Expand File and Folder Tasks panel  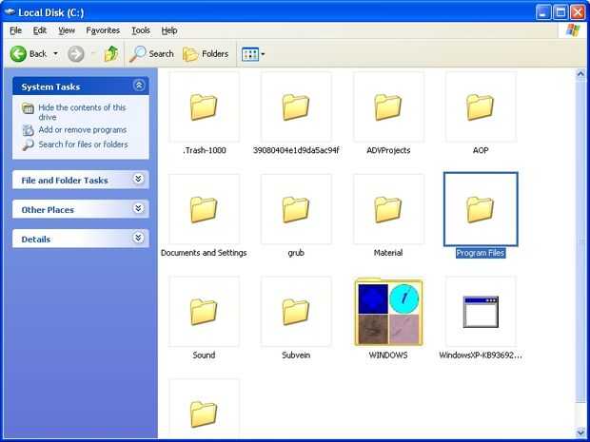(139, 179)
